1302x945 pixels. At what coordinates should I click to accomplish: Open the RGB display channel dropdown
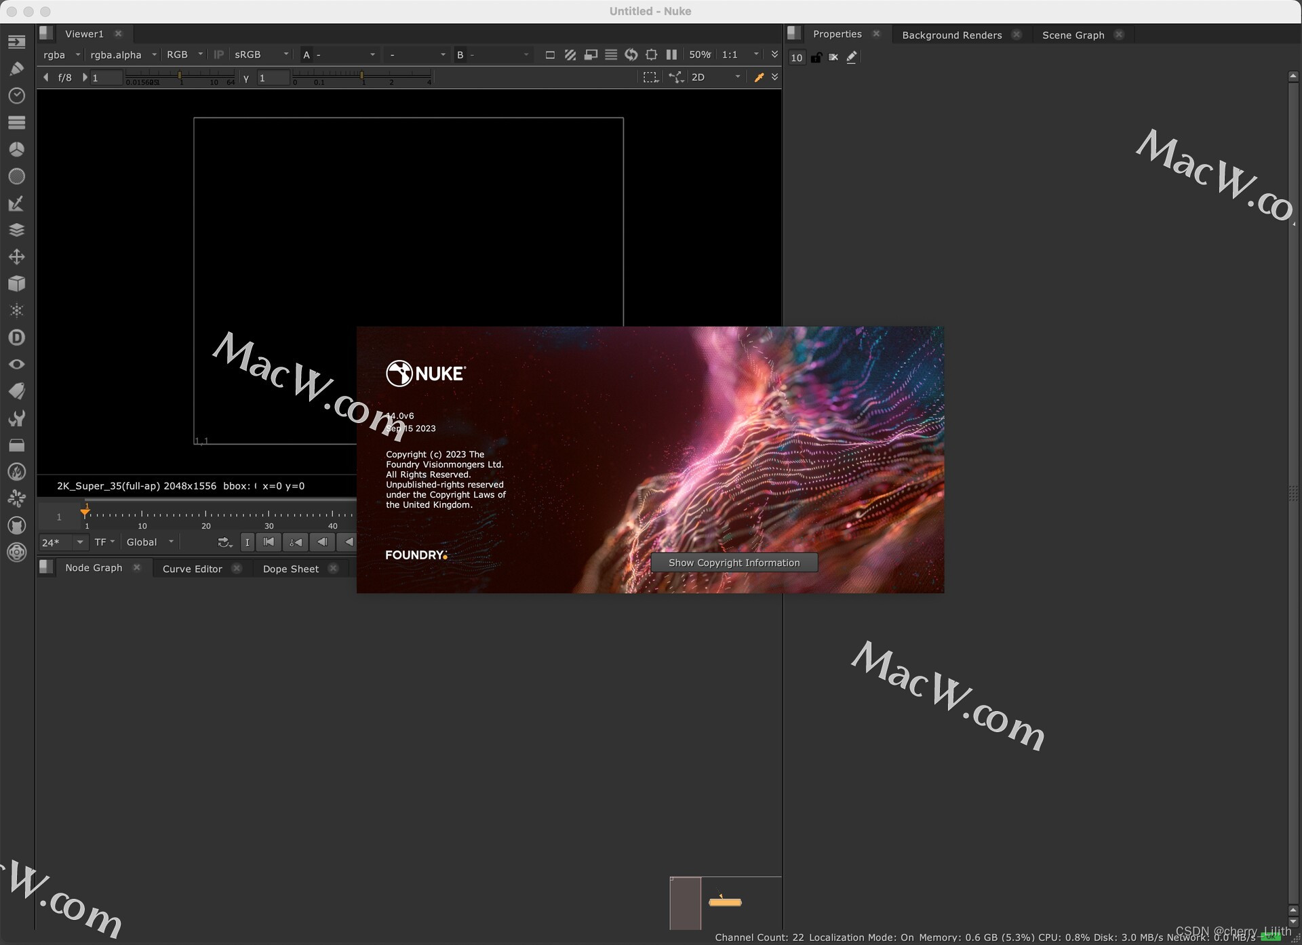(x=184, y=55)
